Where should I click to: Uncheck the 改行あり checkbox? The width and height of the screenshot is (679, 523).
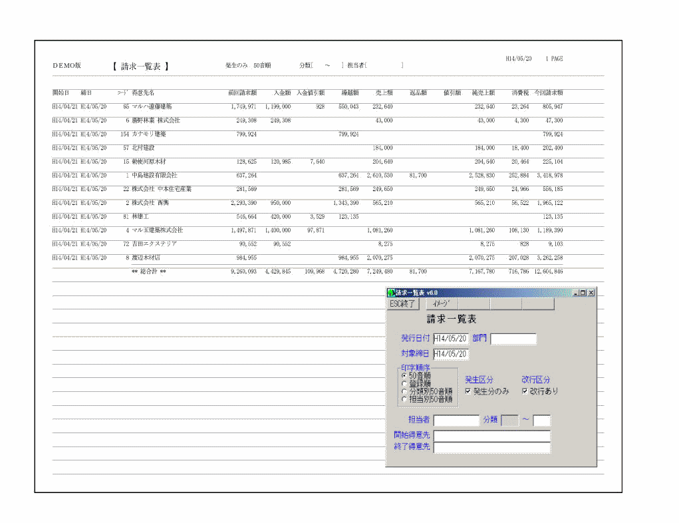pos(525,391)
